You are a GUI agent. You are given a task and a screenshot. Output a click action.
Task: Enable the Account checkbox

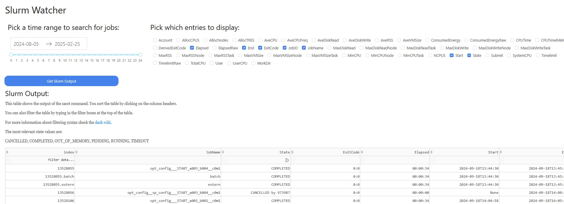click(155, 40)
